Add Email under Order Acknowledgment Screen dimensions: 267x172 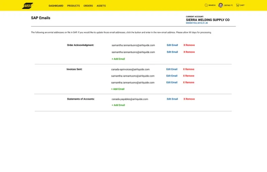[x=118, y=59]
